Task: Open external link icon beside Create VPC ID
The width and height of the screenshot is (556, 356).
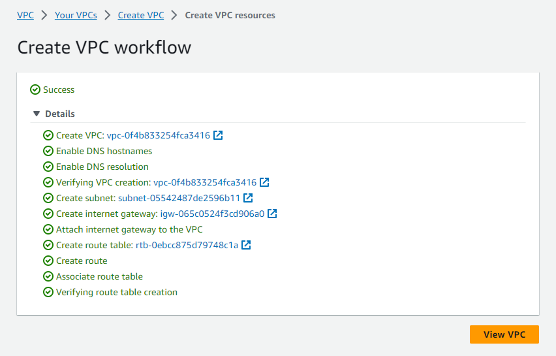Action: coord(219,135)
